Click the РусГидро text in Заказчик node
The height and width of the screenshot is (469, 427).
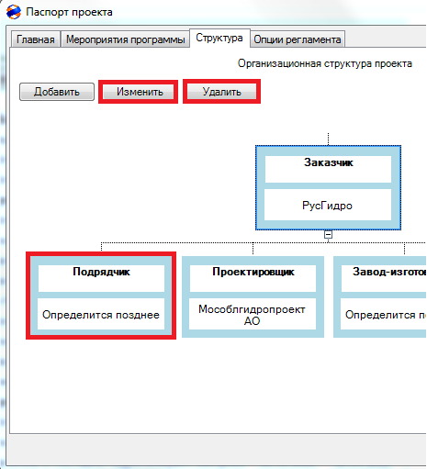pos(327,206)
